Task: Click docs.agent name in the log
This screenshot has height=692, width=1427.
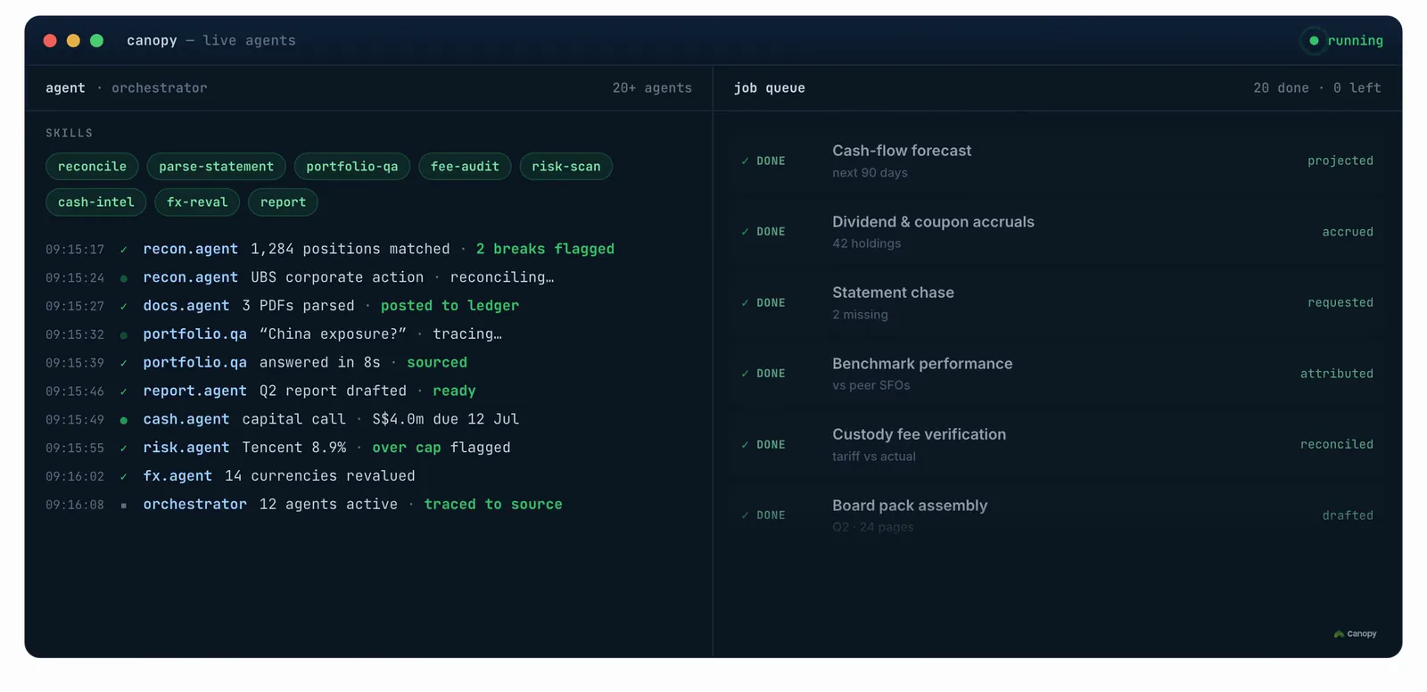Action: [186, 306]
